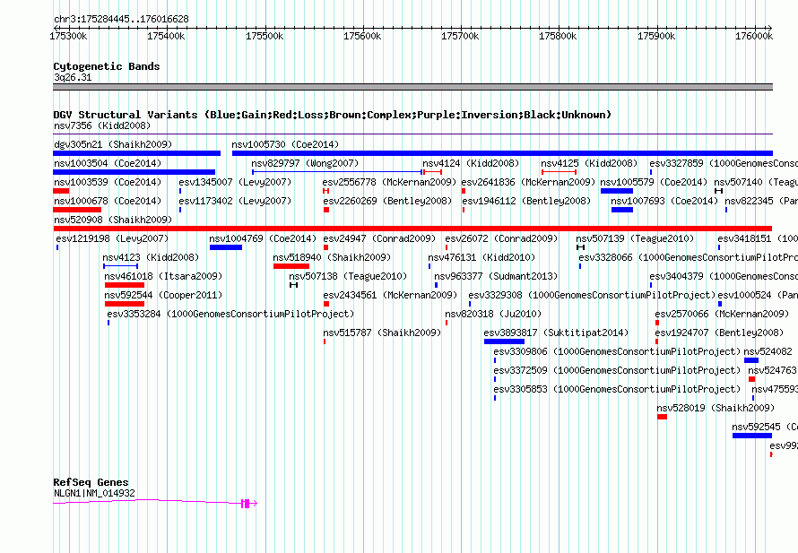
Task: Click the nsv1005730 (Coe2014) variant label
Action: [x=285, y=144]
